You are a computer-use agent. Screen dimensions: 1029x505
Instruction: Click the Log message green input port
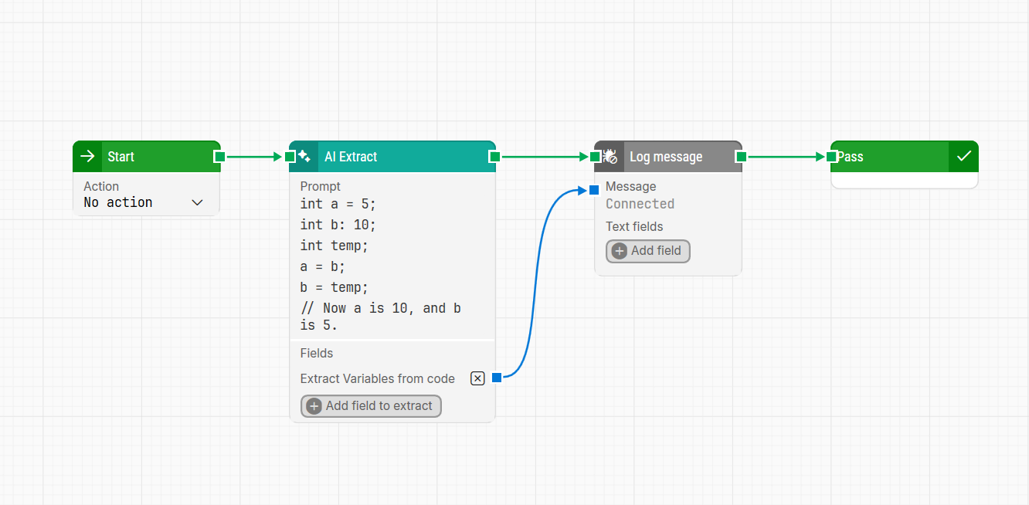[x=595, y=157]
